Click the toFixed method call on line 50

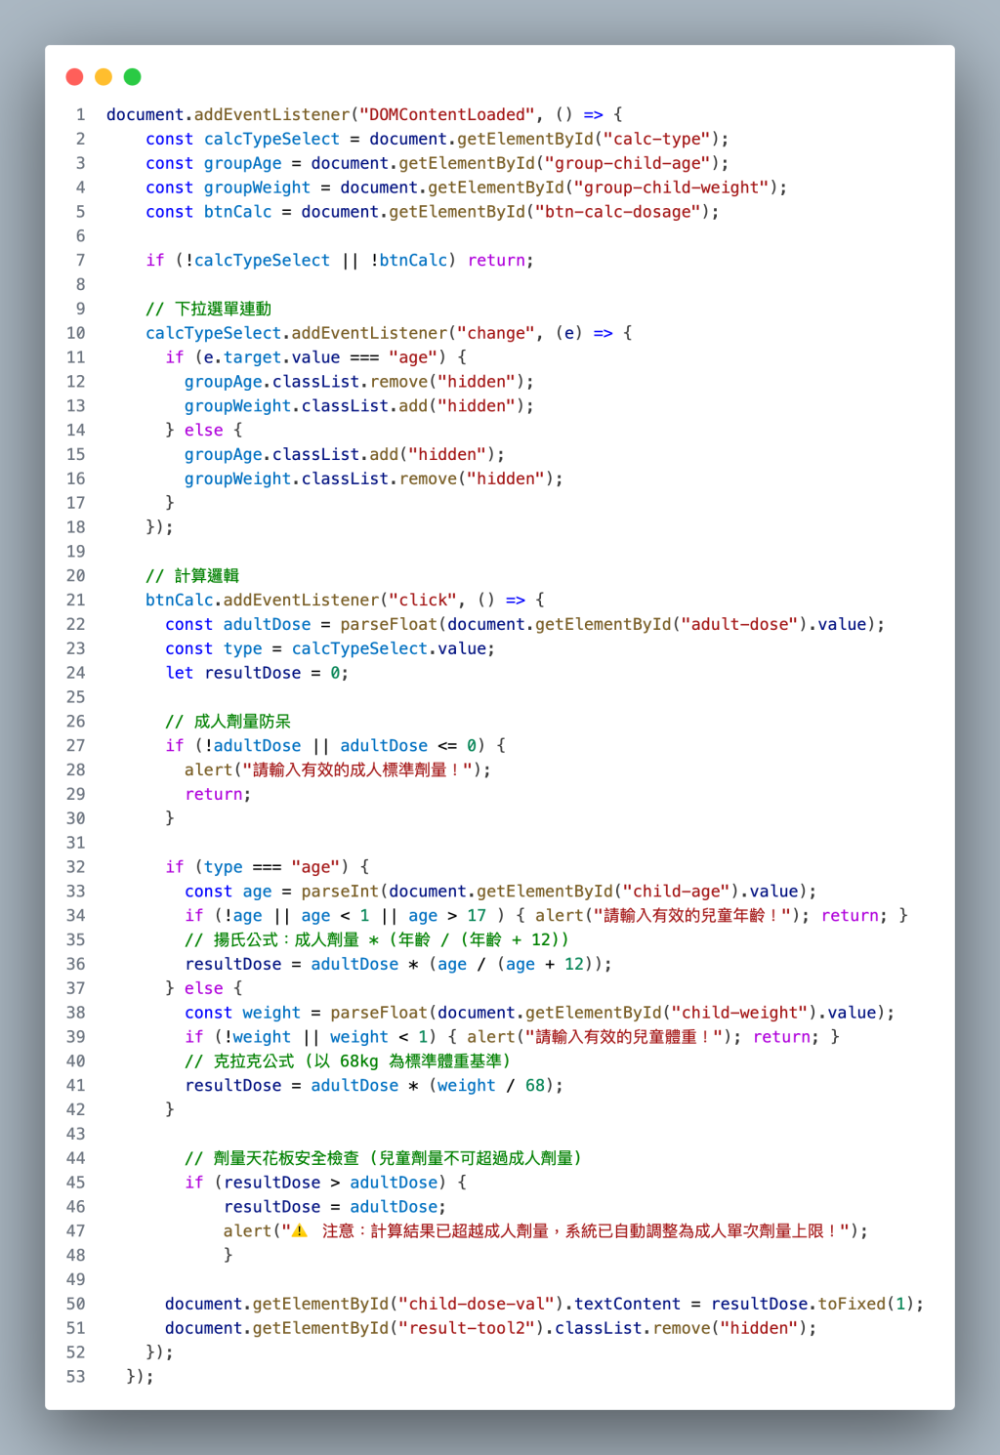pyautogui.click(x=853, y=1305)
